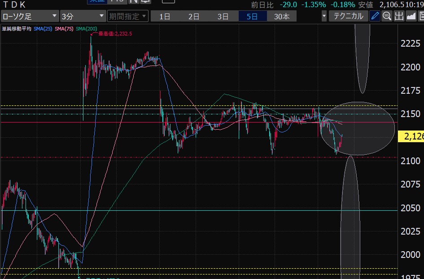The image size is (424, 279).
Task: Click the 東証 exchange button
Action: (x=96, y=2)
